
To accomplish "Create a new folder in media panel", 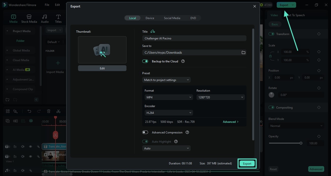I will tap(7, 100).
